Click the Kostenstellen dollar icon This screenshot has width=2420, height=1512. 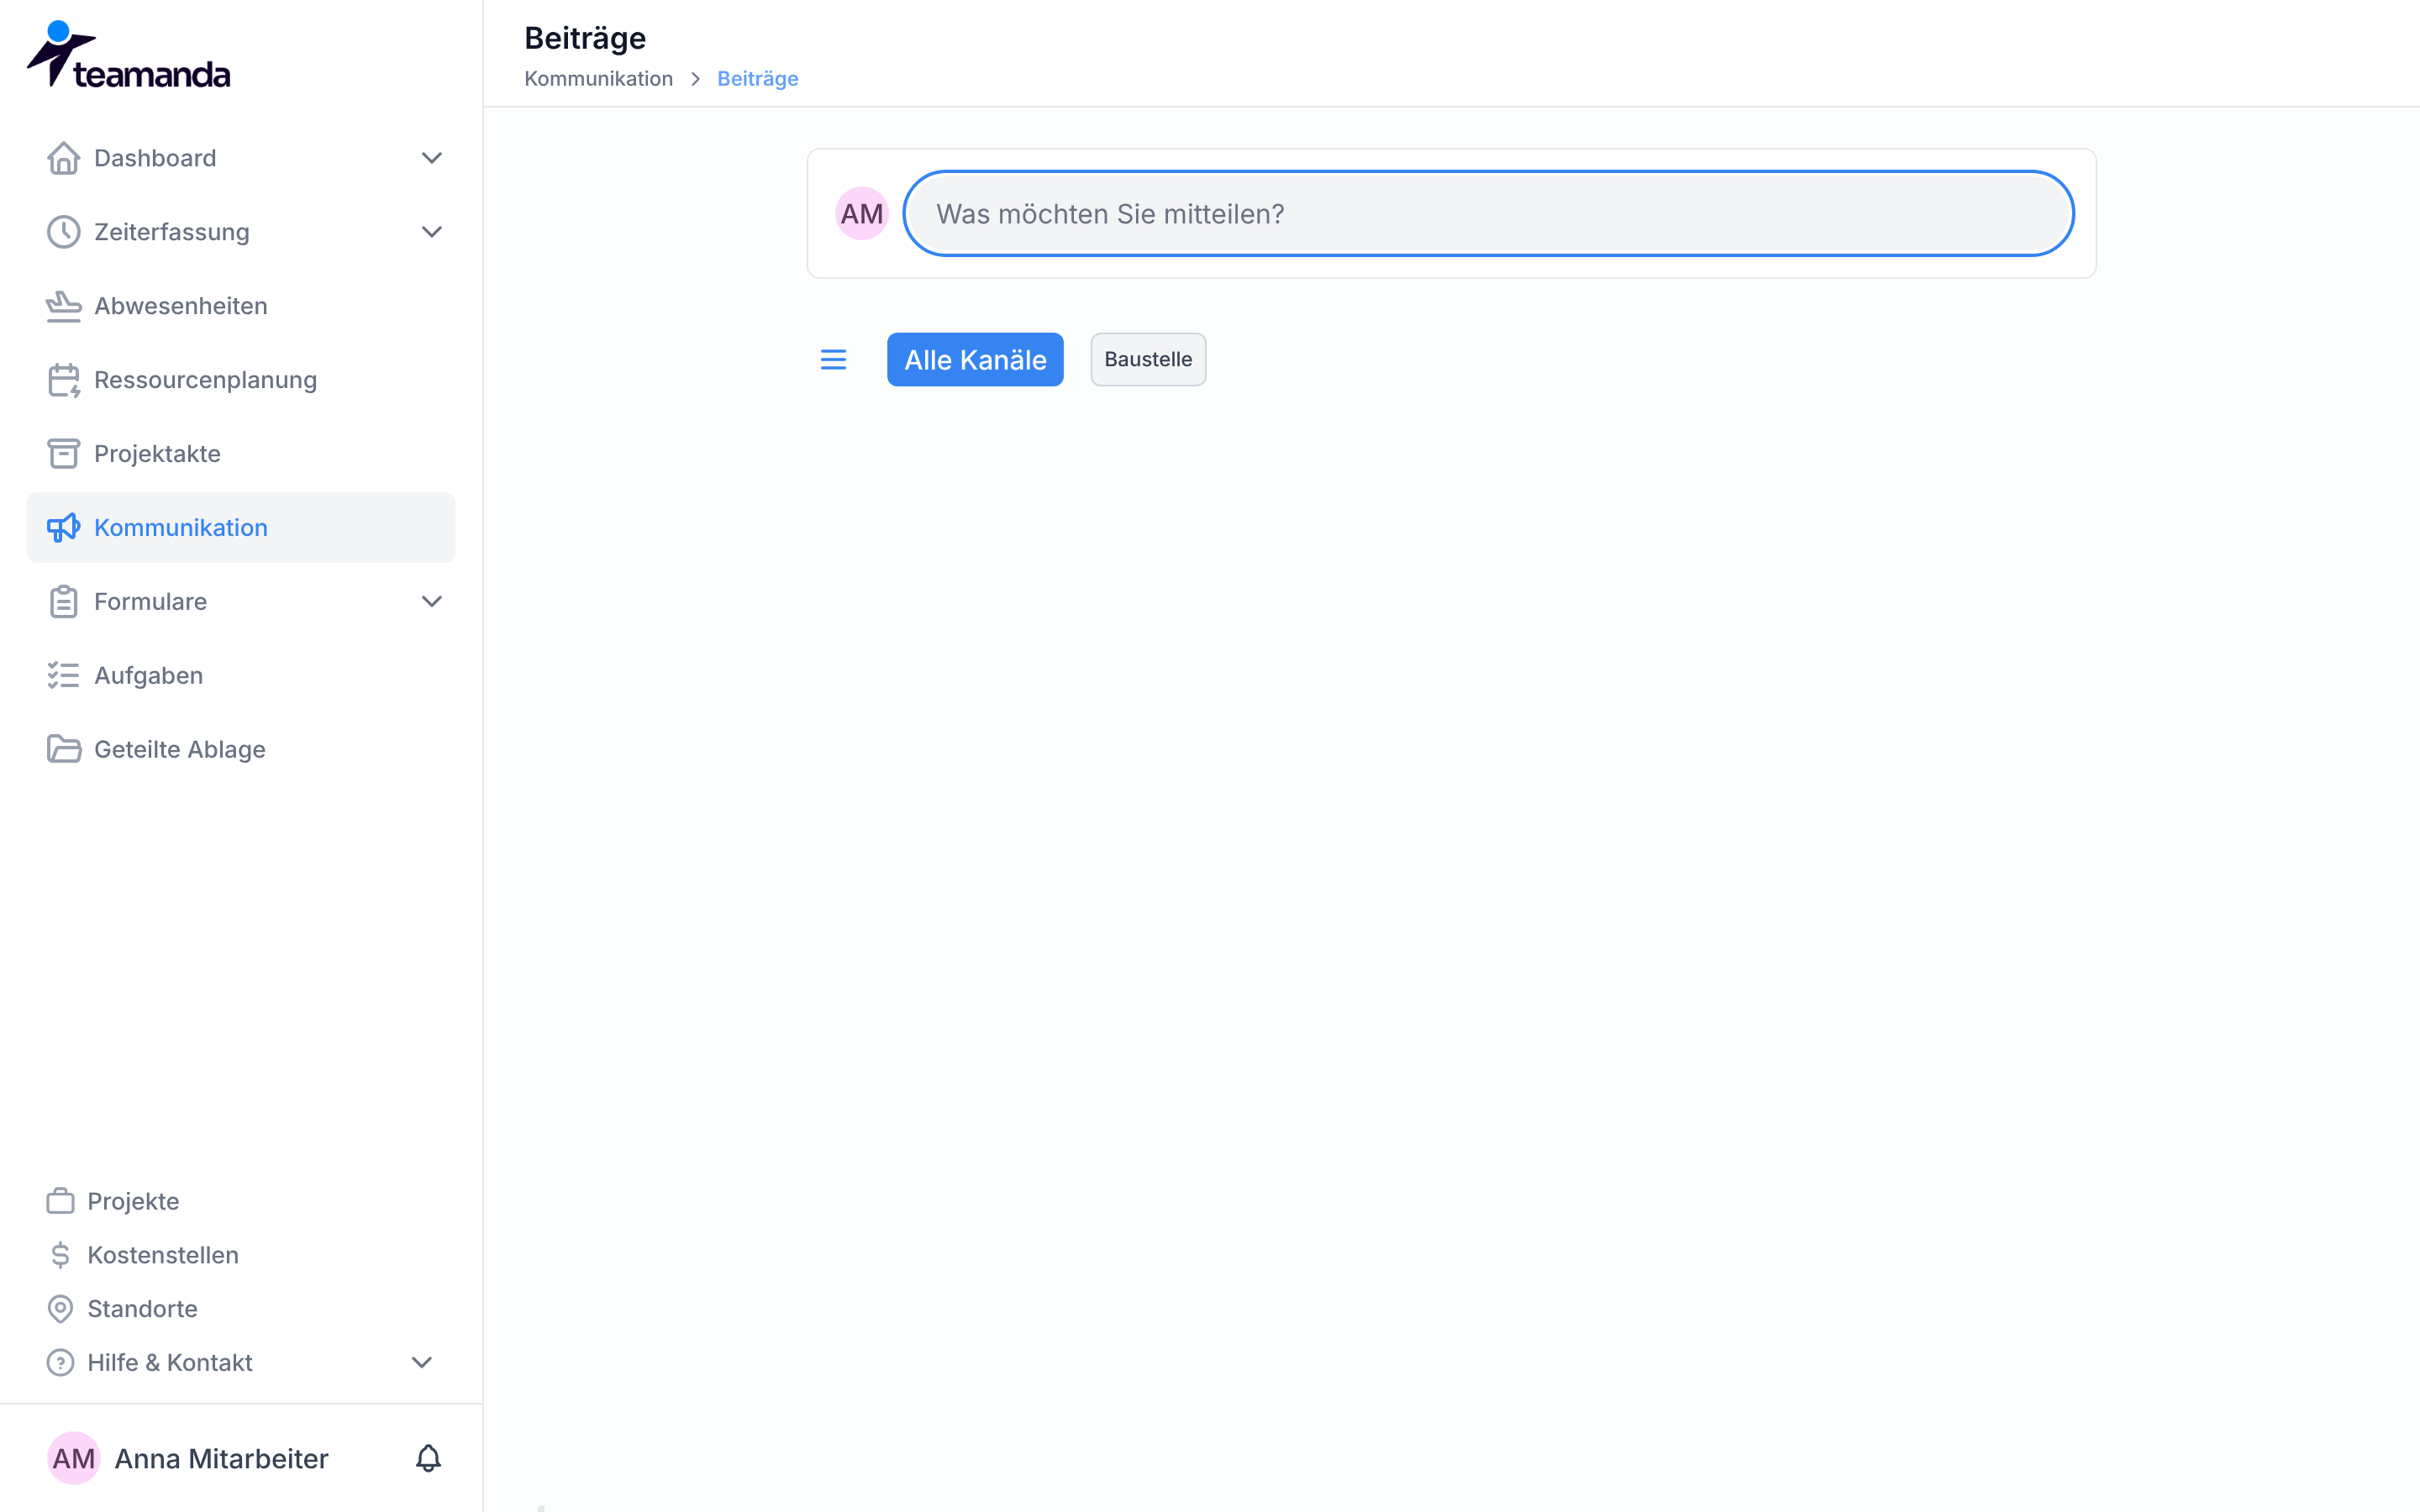click(x=60, y=1255)
